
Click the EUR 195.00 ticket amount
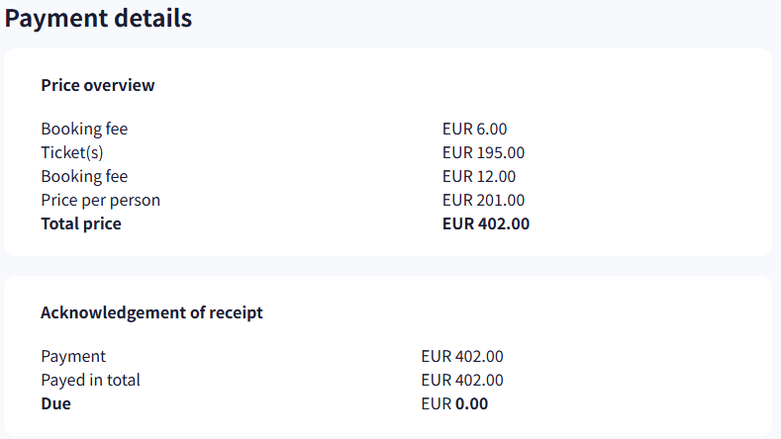[x=483, y=152]
